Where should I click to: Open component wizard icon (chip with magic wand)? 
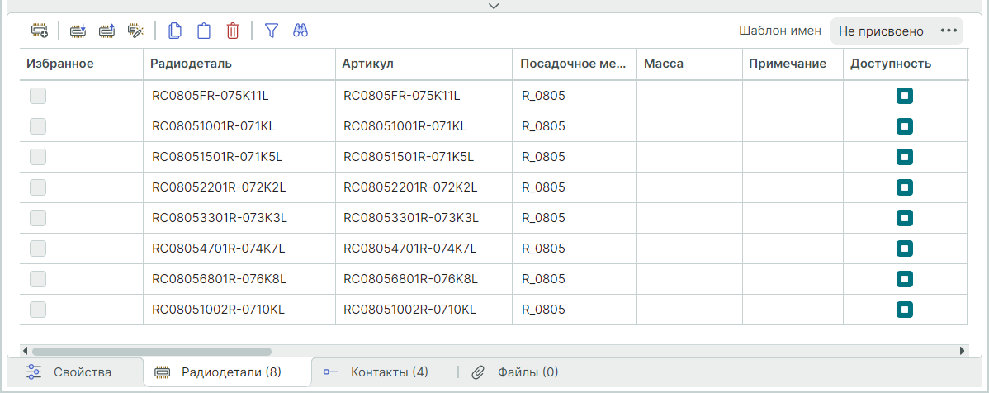[x=135, y=31]
